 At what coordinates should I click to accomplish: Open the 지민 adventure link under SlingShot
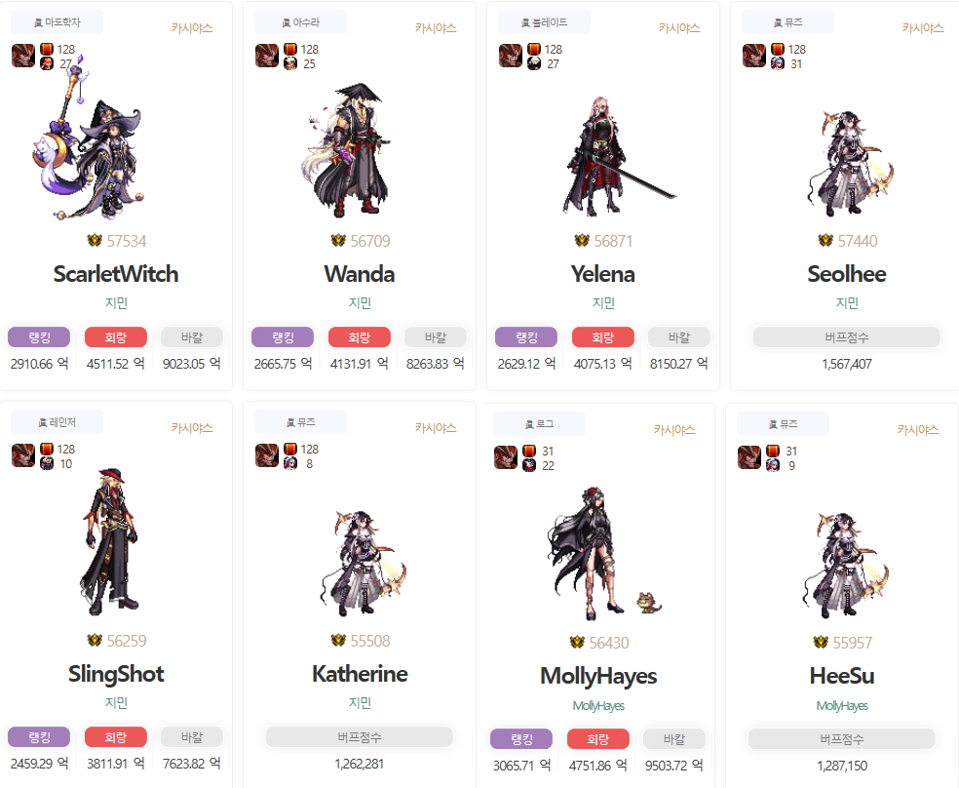[x=116, y=702]
